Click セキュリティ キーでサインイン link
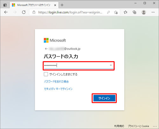Viewport: 159px width, 129px height. [x=58, y=89]
